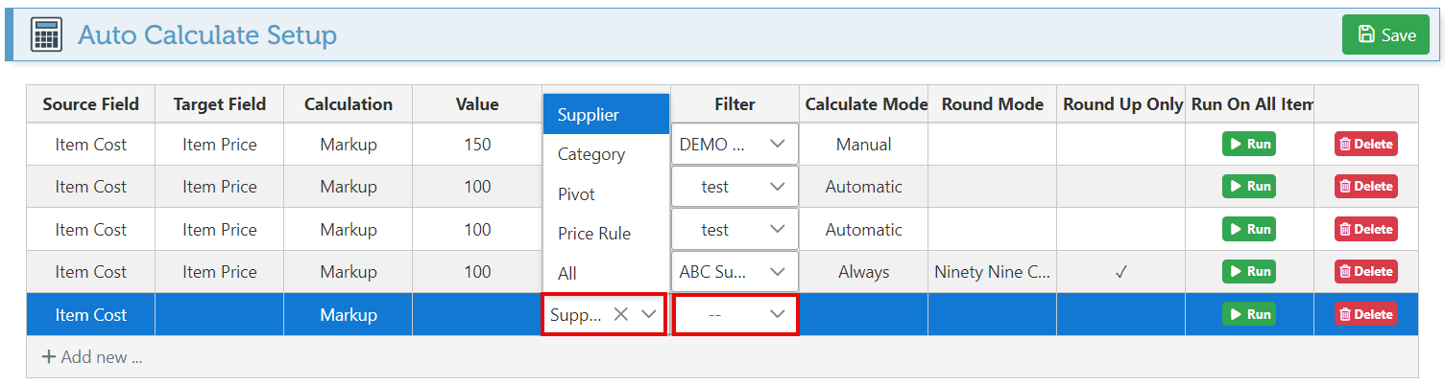This screenshot has height=385, width=1445.
Task: Toggle Round Up Only checkmark cell
Action: pyautogui.click(x=1120, y=272)
